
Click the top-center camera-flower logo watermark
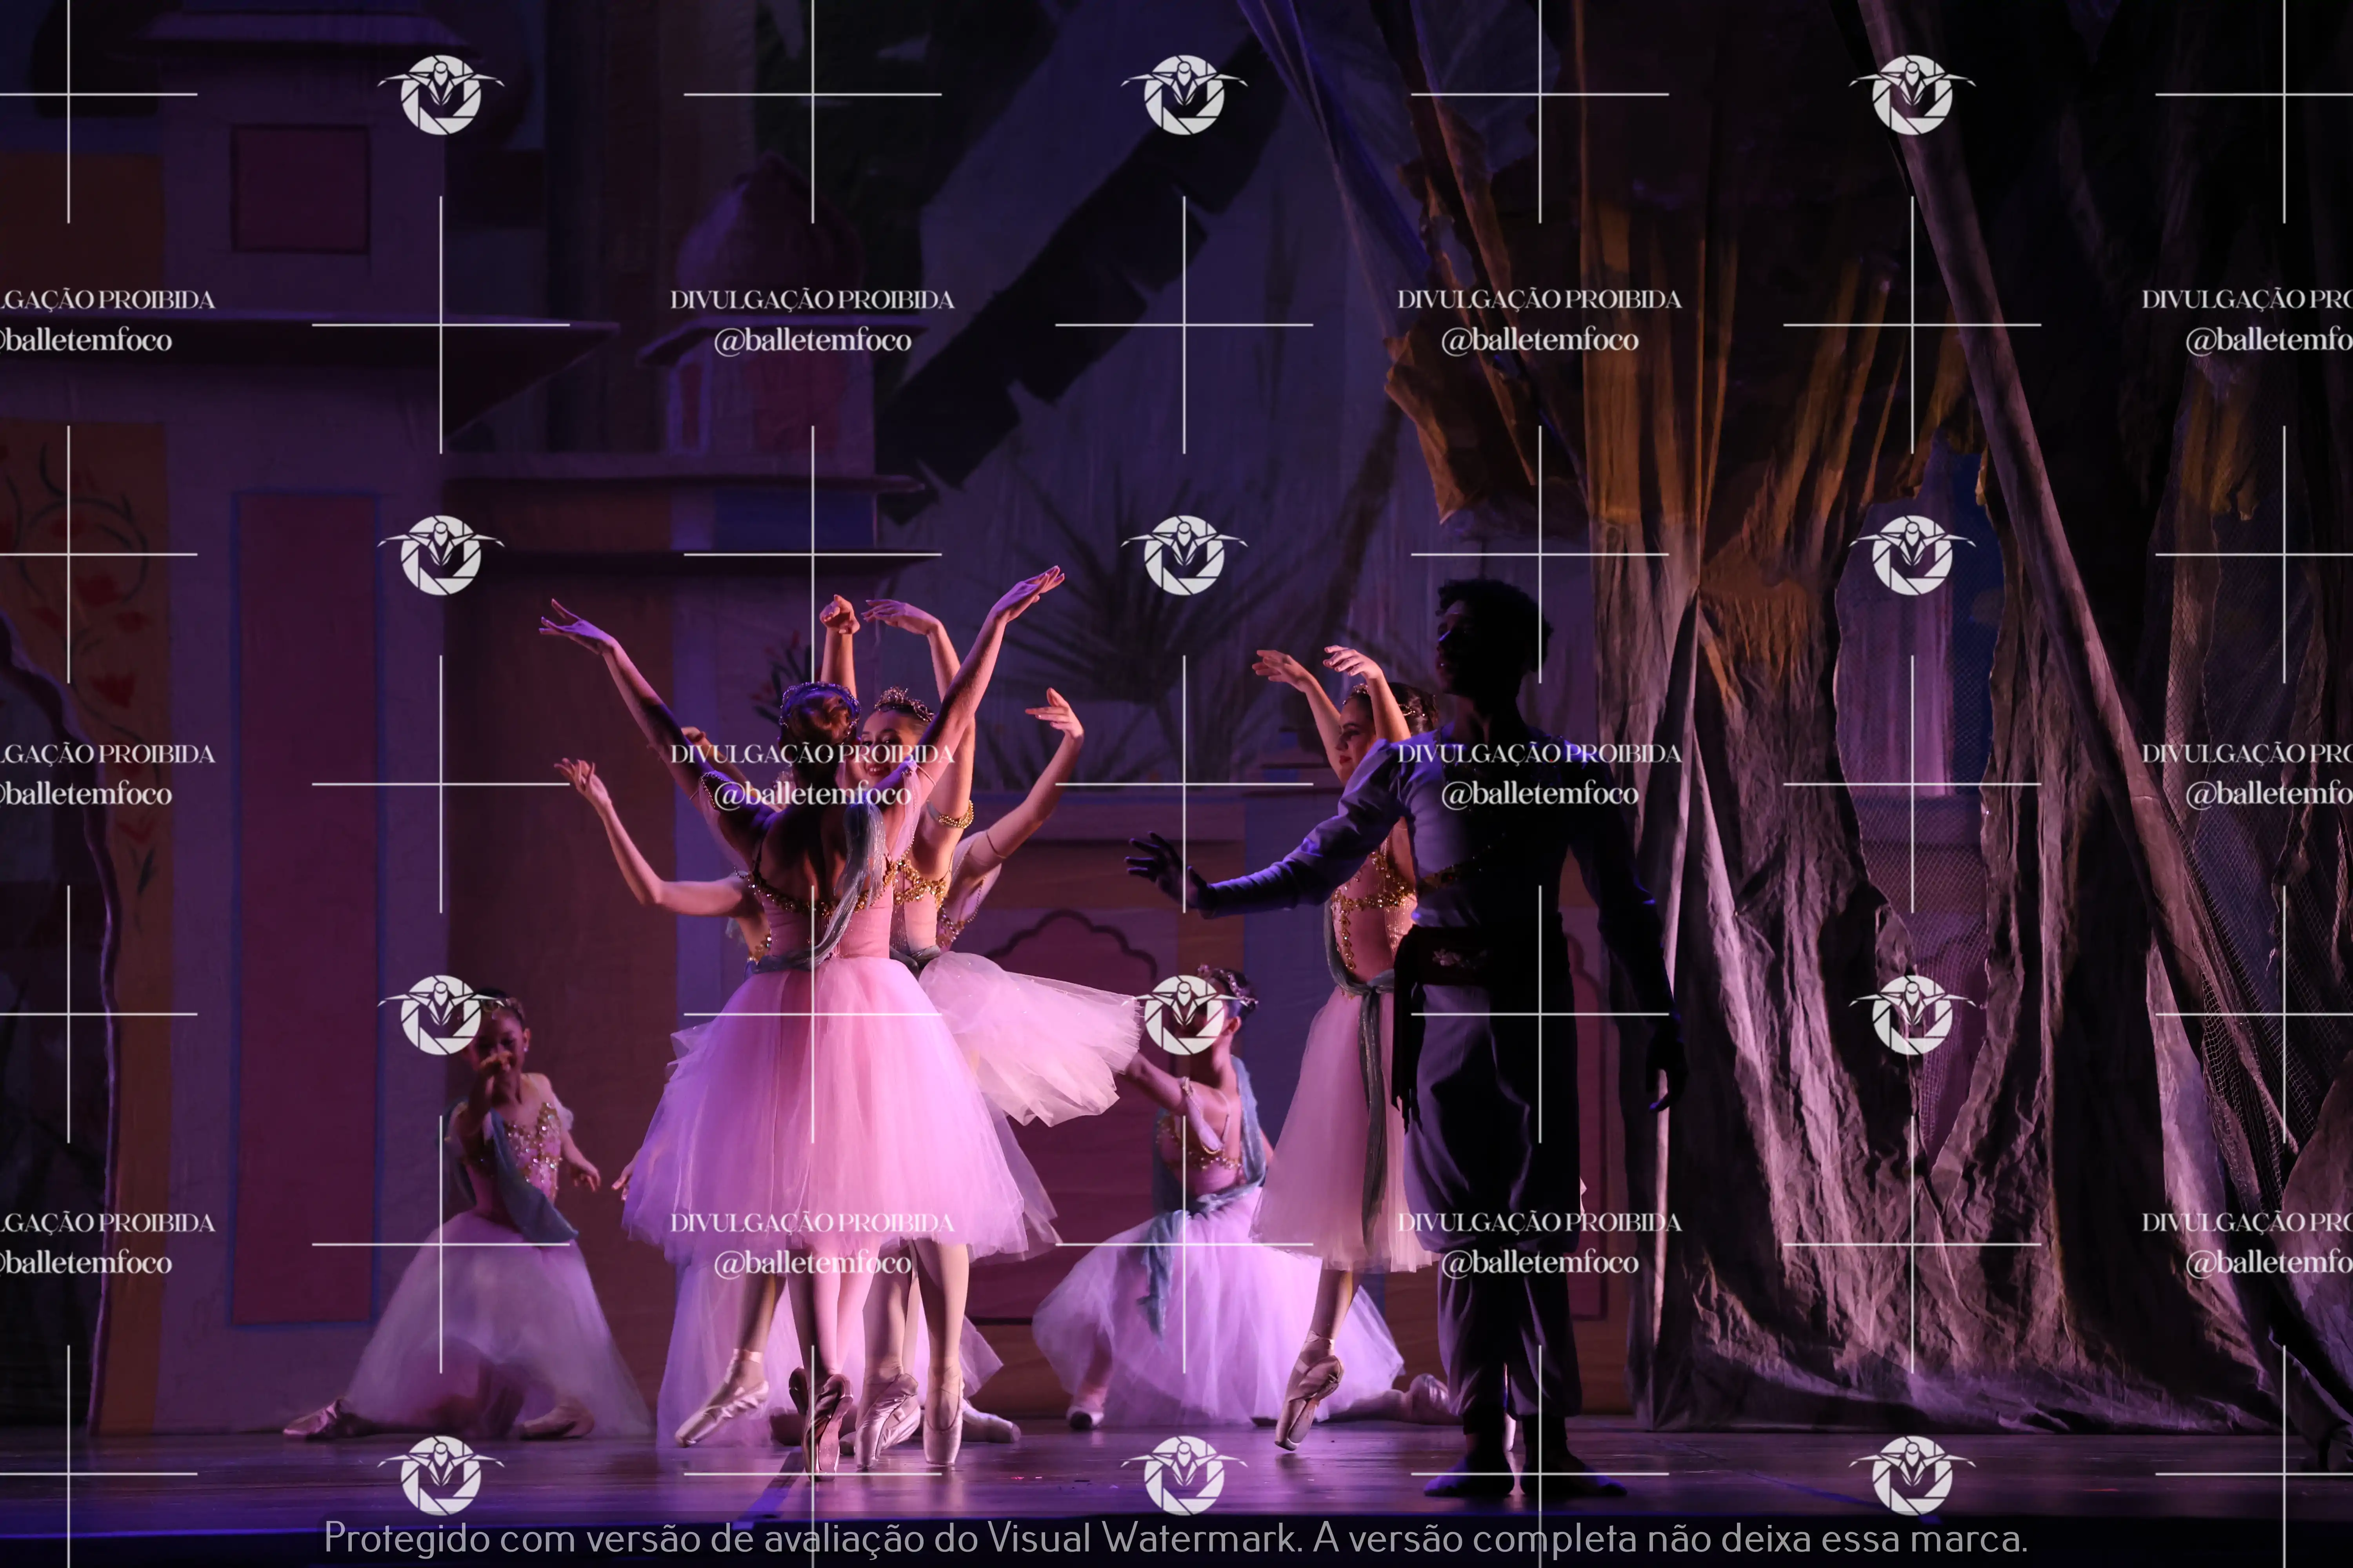[1184, 94]
